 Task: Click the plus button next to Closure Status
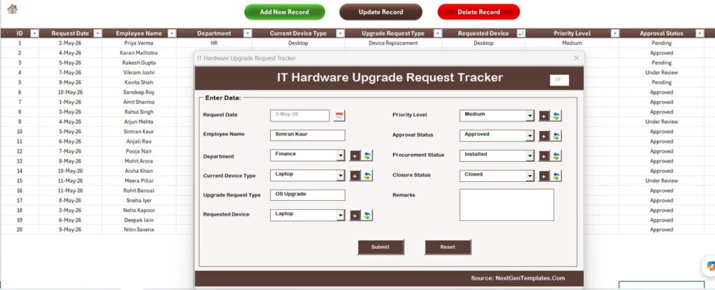tap(544, 176)
